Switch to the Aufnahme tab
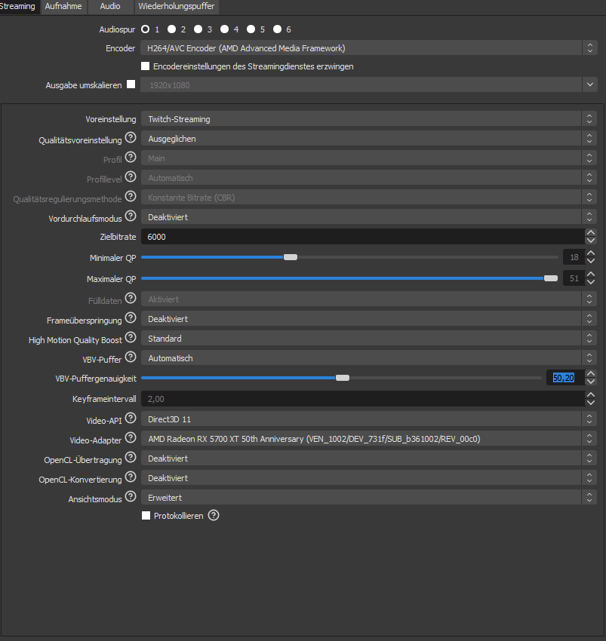The height and width of the screenshot is (641, 606). click(x=63, y=7)
